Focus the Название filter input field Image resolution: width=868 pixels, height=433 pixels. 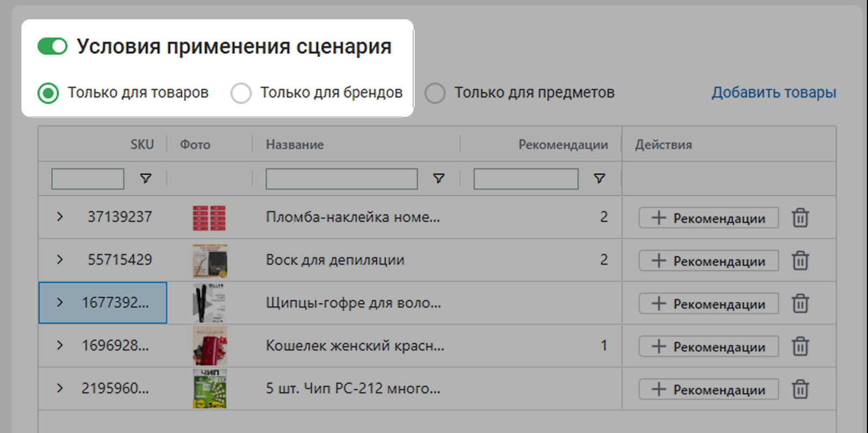[x=341, y=179]
